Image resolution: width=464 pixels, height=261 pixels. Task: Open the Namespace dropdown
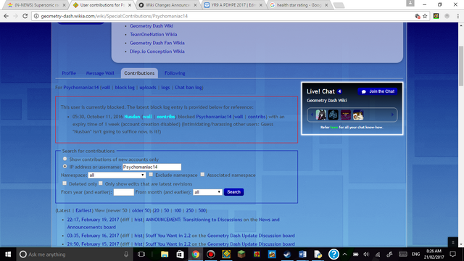click(117, 175)
